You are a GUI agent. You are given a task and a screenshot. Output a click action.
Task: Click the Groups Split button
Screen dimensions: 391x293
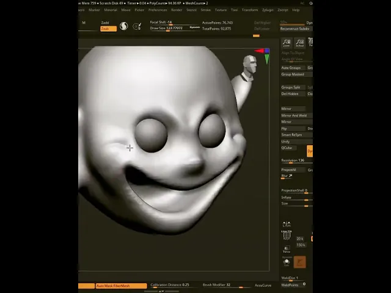coord(293,87)
